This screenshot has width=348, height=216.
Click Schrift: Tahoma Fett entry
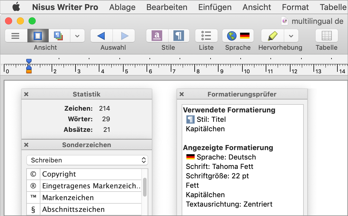219,166
